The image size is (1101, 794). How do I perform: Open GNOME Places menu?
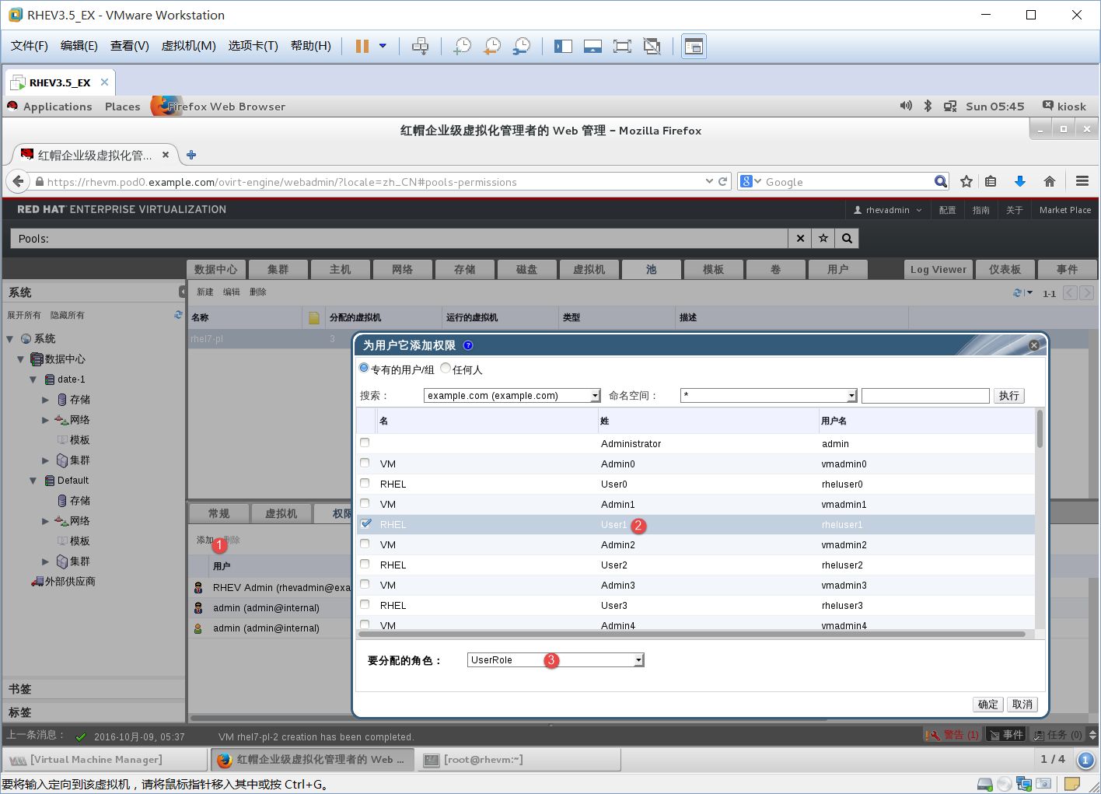[x=123, y=107]
